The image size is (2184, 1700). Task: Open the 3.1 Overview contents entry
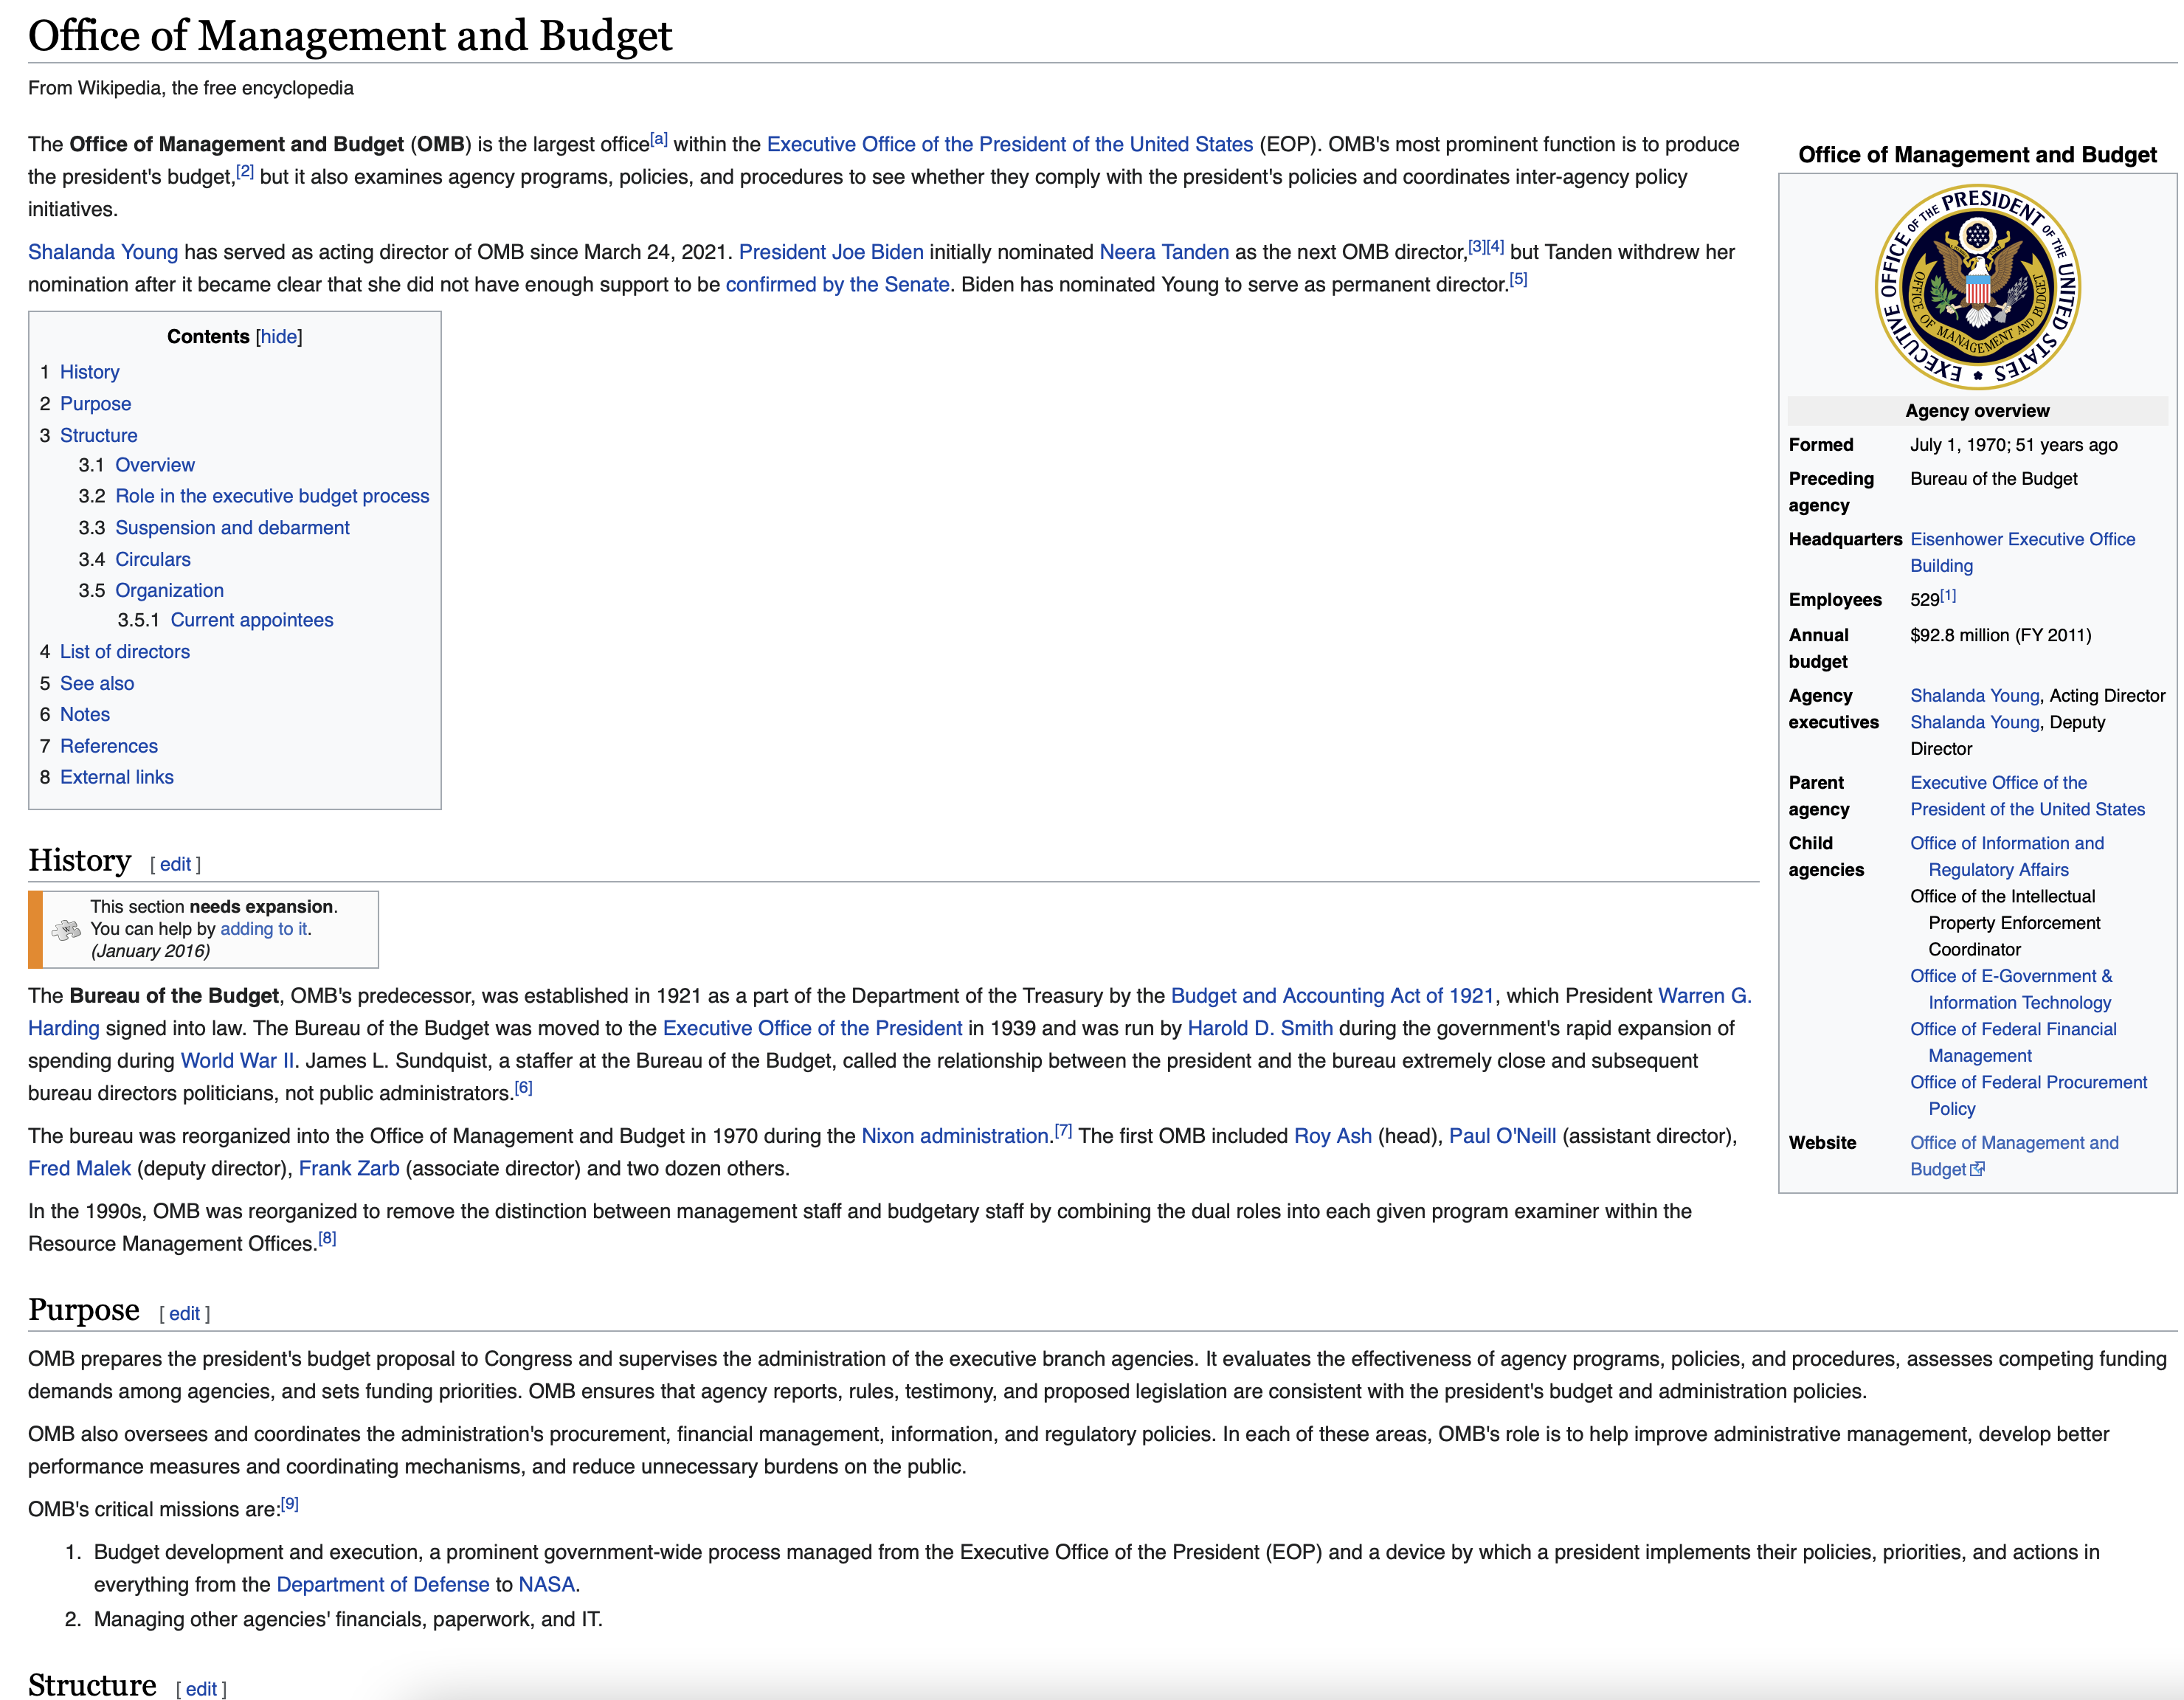(155, 465)
